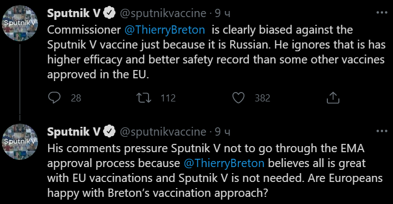Open more options for second tweet

(382, 131)
